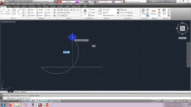Click the Measure utility

tap(154, 12)
